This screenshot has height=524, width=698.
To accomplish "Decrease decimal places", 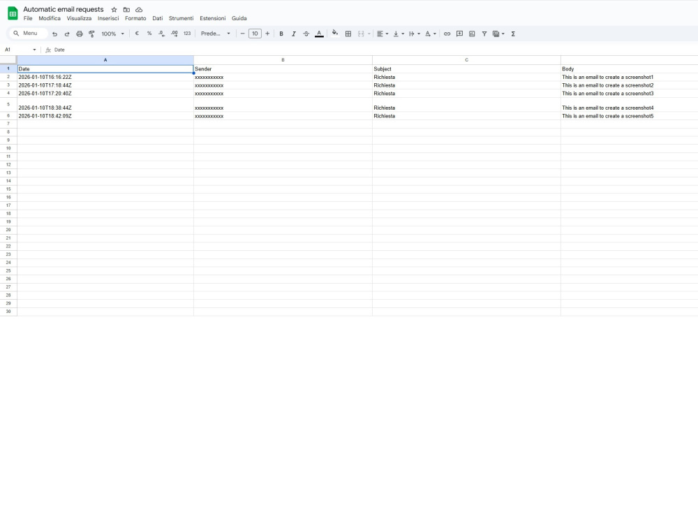I will (x=162, y=34).
